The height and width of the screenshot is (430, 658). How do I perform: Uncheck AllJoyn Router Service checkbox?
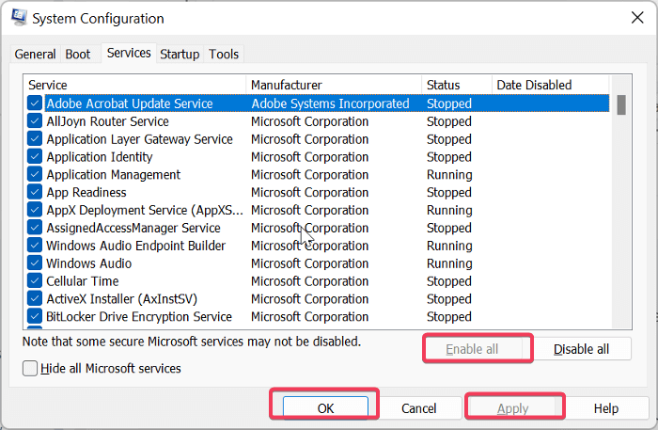pos(35,121)
